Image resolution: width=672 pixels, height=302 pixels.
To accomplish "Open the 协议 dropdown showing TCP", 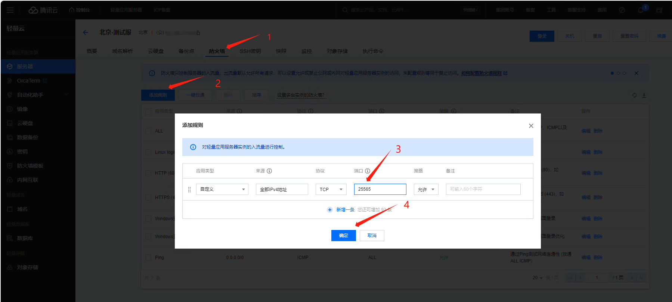I will tap(331, 189).
